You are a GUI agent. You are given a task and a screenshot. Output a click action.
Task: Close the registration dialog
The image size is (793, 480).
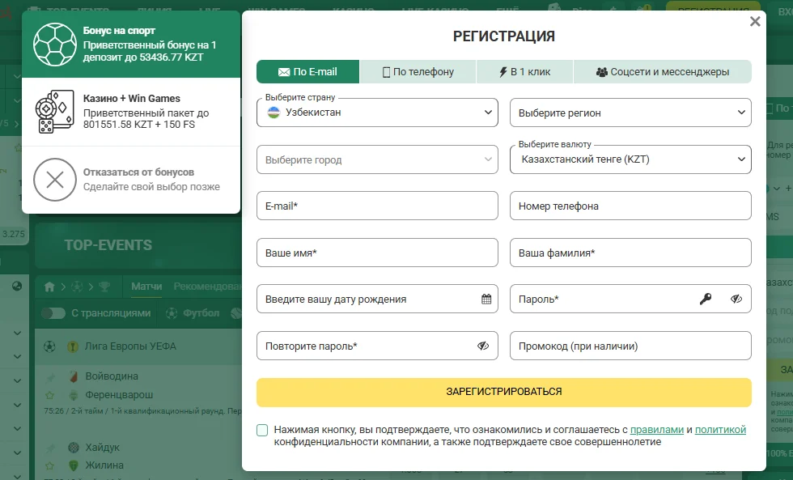click(x=755, y=21)
